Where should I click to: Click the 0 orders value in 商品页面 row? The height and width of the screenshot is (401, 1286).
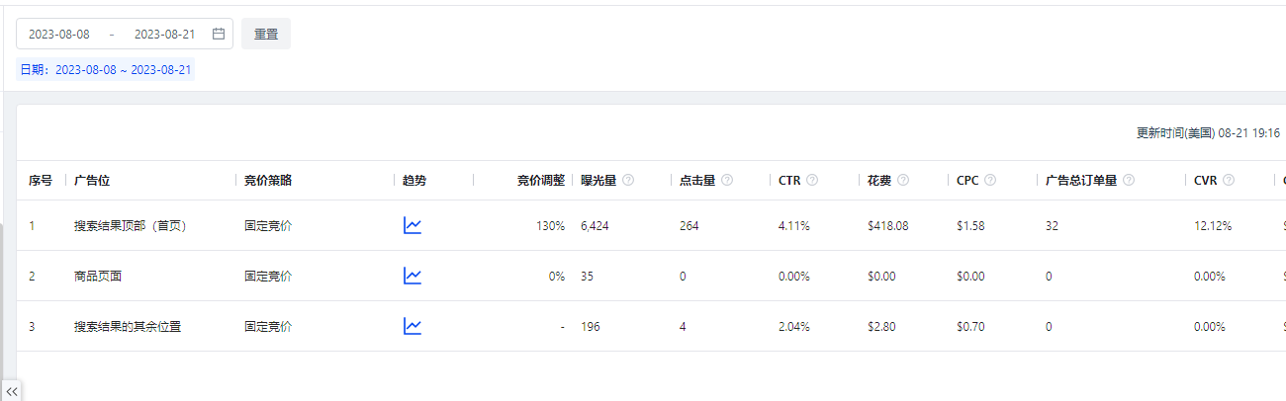pyautogui.click(x=1049, y=277)
